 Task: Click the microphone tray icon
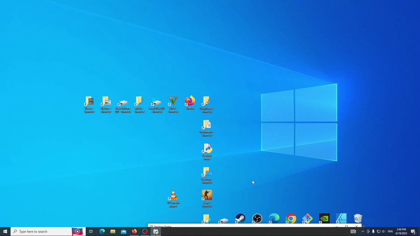click(373, 231)
